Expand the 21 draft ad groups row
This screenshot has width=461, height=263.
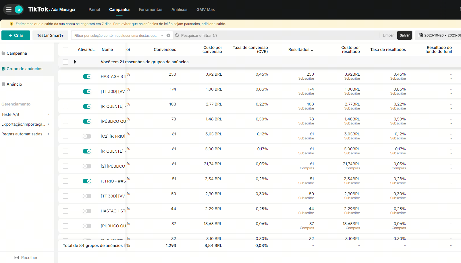pyautogui.click(x=75, y=62)
